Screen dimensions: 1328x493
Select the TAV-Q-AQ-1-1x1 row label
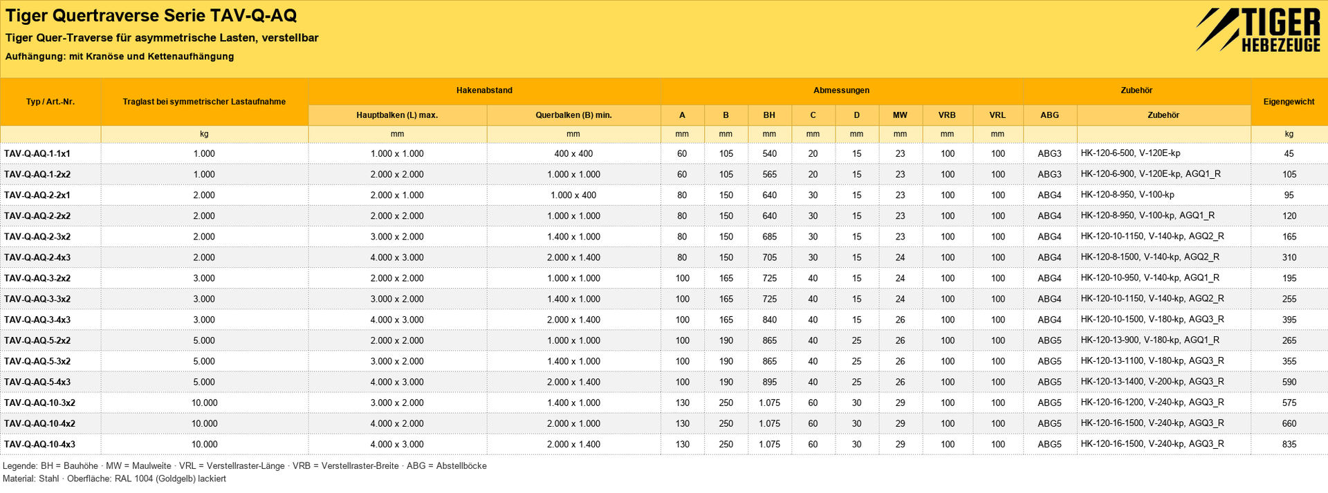tap(37, 154)
